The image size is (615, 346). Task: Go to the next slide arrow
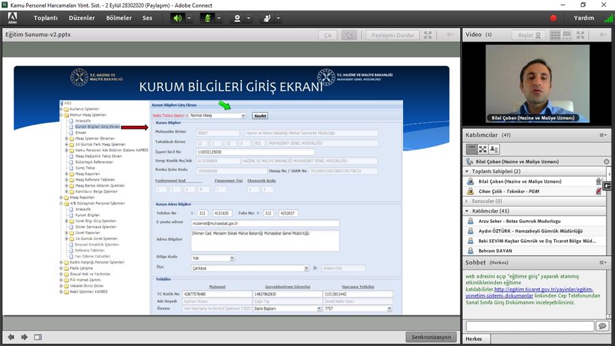25,337
